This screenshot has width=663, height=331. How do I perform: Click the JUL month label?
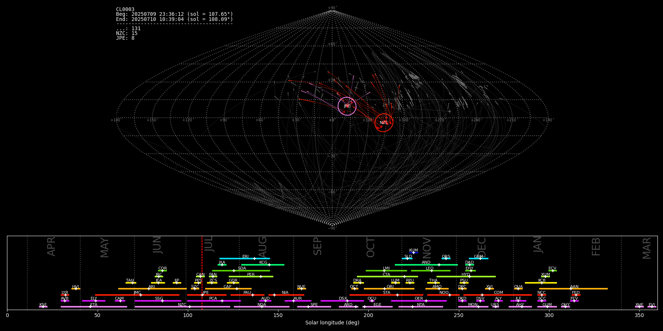pyautogui.click(x=208, y=244)
